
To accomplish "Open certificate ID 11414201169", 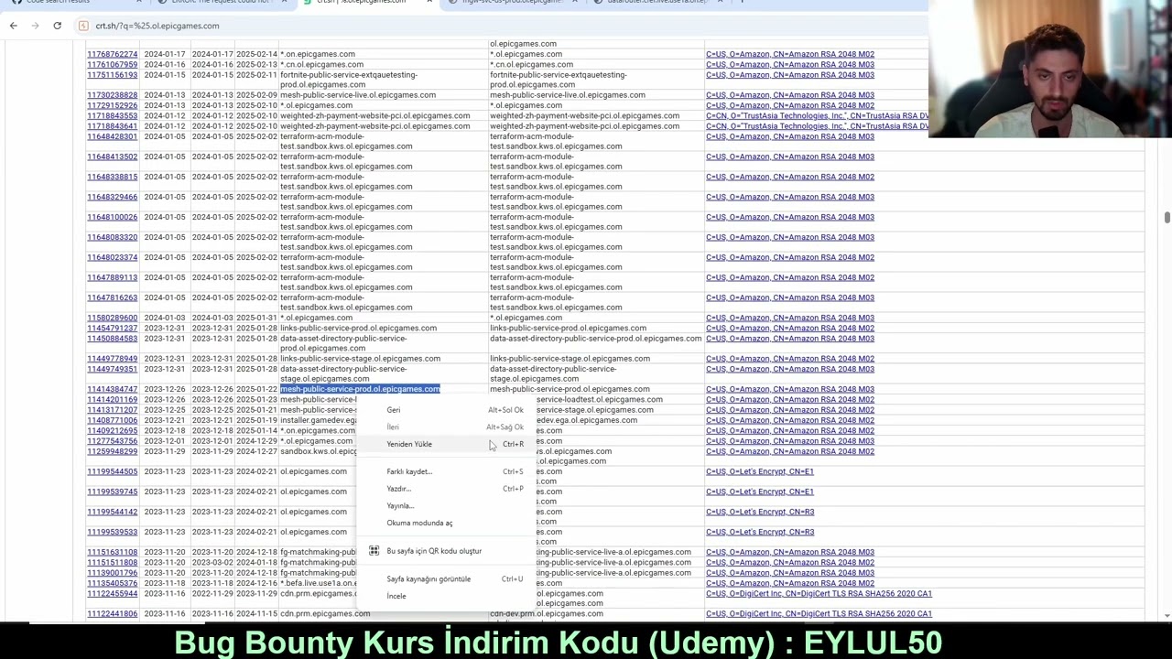I will (113, 400).
